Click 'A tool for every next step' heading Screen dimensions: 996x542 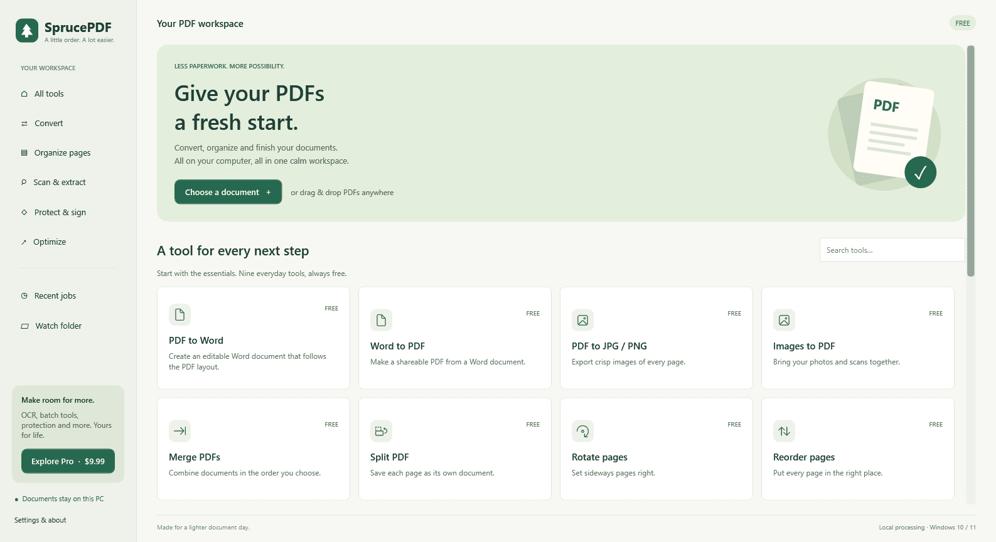click(233, 251)
